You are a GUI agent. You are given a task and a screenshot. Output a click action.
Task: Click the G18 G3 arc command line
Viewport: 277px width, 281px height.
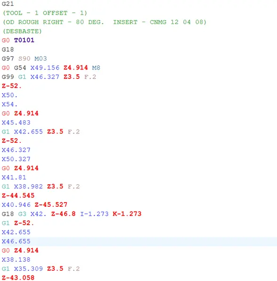click(x=71, y=214)
